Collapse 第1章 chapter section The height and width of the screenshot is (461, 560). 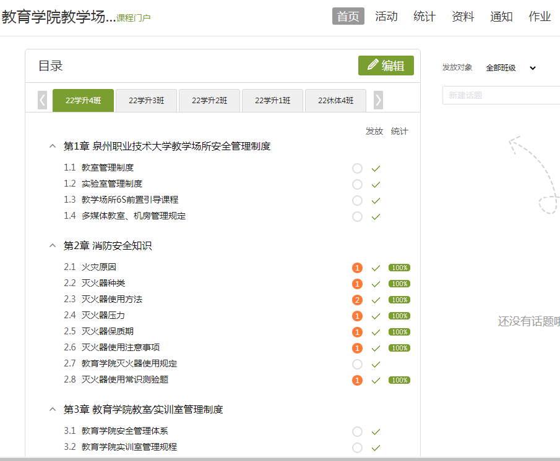coord(53,146)
